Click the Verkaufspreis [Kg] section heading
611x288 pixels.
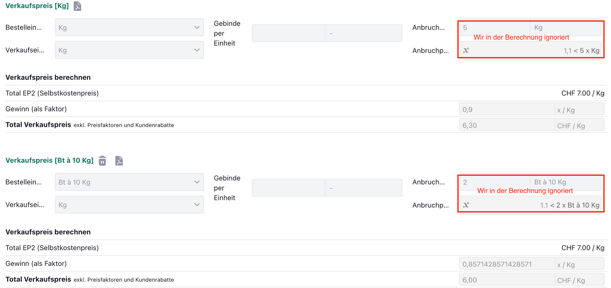coord(37,6)
